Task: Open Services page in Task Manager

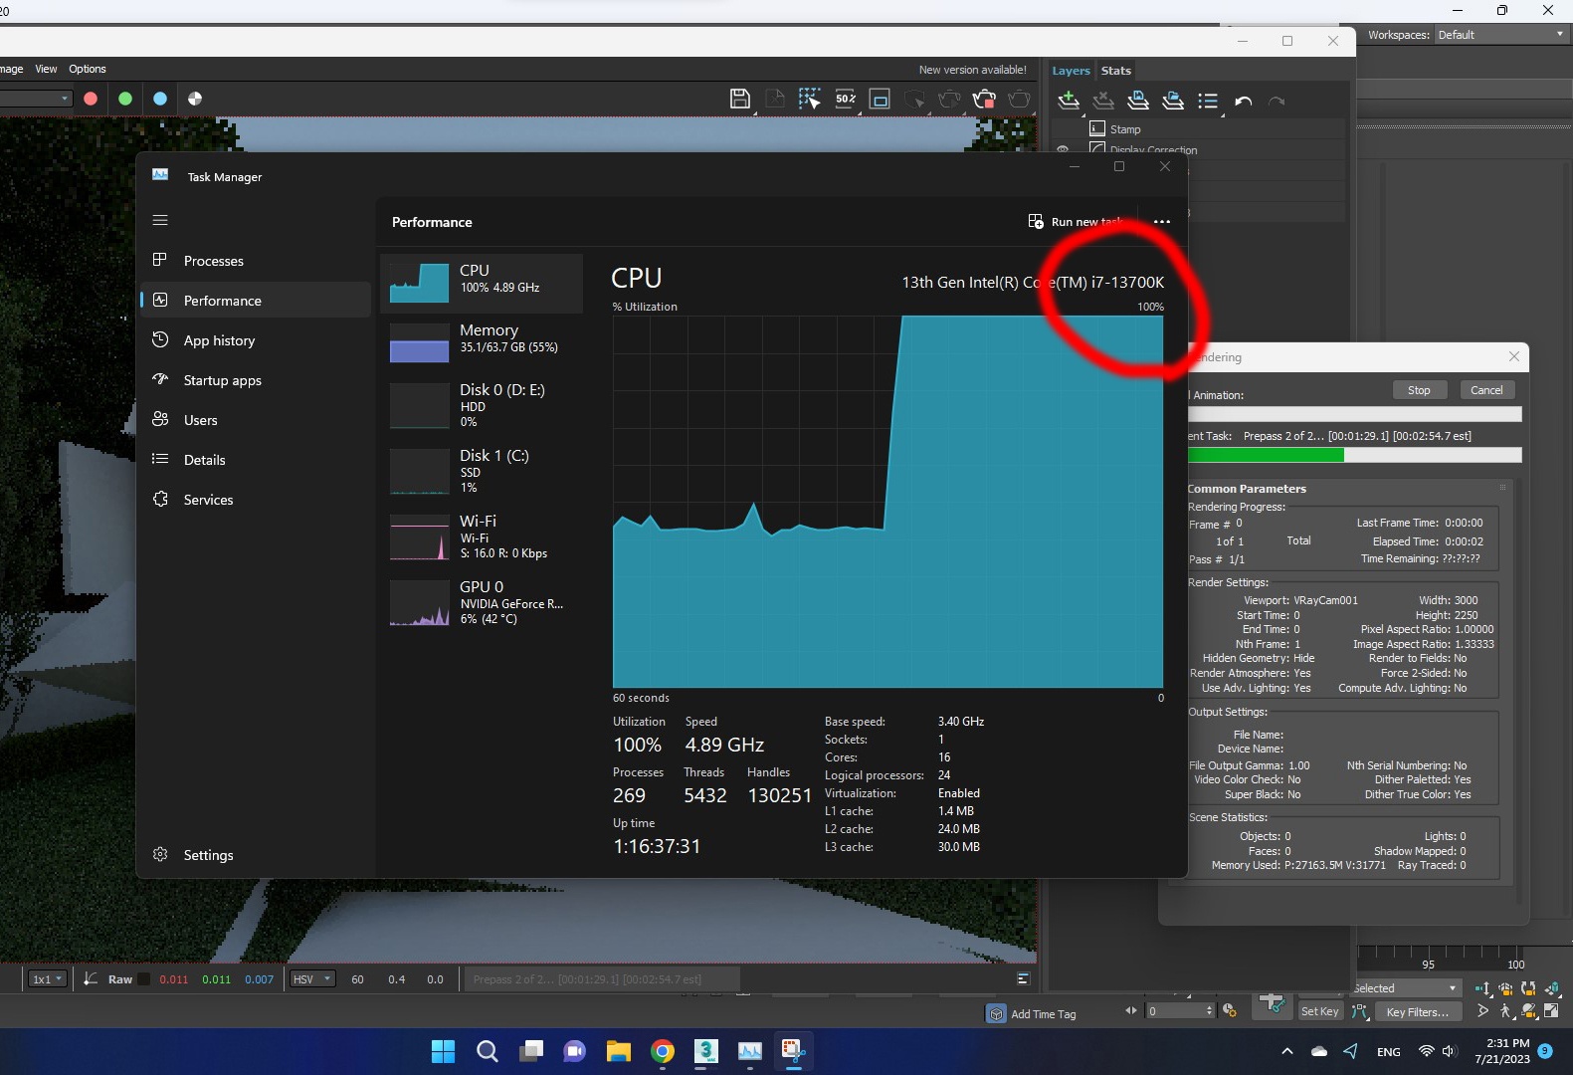Action: [255, 500]
